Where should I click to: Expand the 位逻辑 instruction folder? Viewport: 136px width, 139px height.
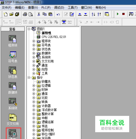coord(34,86)
